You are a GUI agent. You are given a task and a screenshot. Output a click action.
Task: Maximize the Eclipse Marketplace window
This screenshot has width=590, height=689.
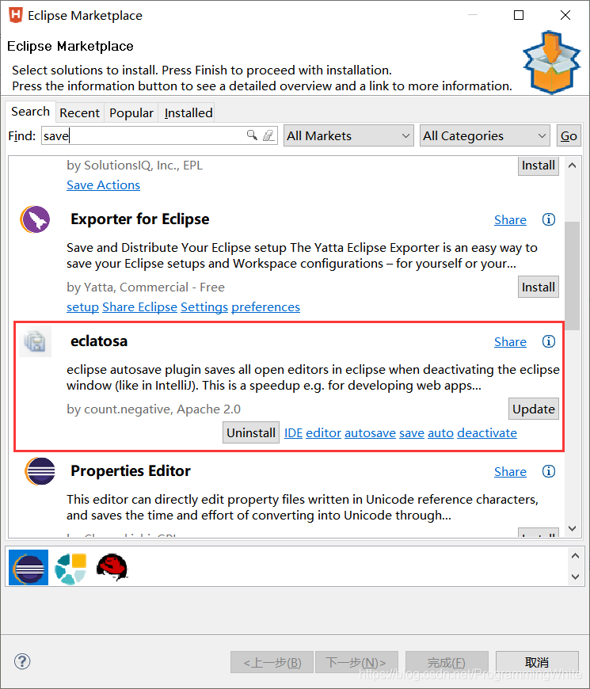[519, 15]
